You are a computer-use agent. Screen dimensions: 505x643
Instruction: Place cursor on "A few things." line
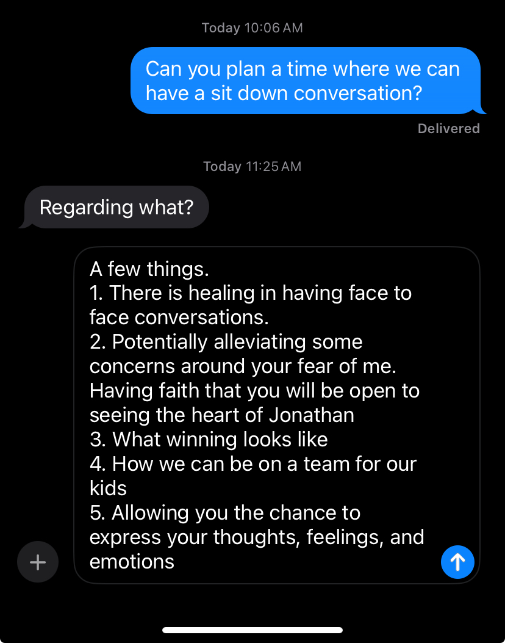[149, 269]
